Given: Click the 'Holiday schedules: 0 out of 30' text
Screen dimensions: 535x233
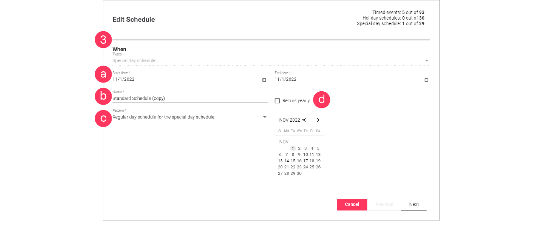Looking at the screenshot, I should point(394,18).
